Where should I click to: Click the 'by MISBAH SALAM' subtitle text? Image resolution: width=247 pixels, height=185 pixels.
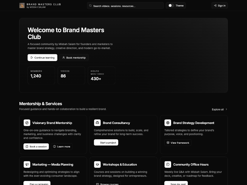36,7
